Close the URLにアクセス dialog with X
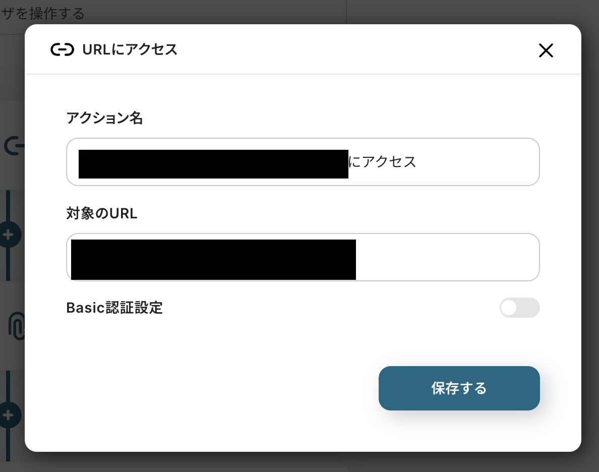599x472 pixels. coord(546,50)
